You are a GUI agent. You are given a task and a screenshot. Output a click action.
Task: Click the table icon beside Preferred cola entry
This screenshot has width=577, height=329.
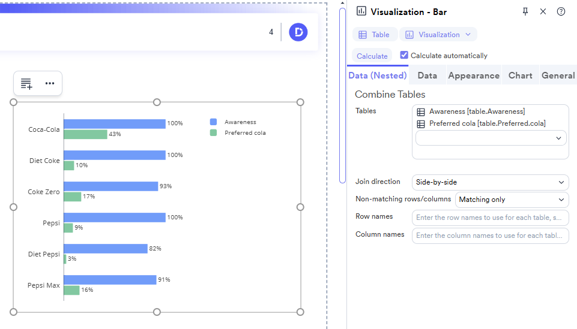tap(421, 124)
